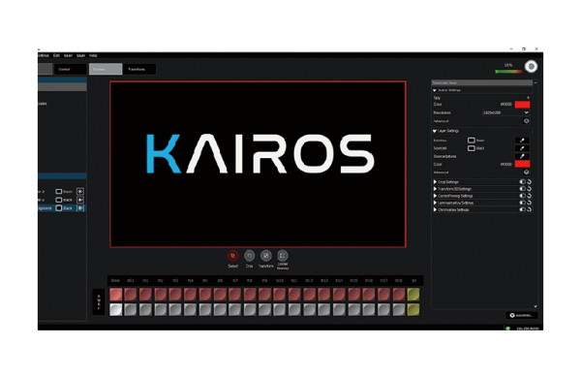Open the Settings menu in menu bar
581x377 pixels.
coord(44,55)
